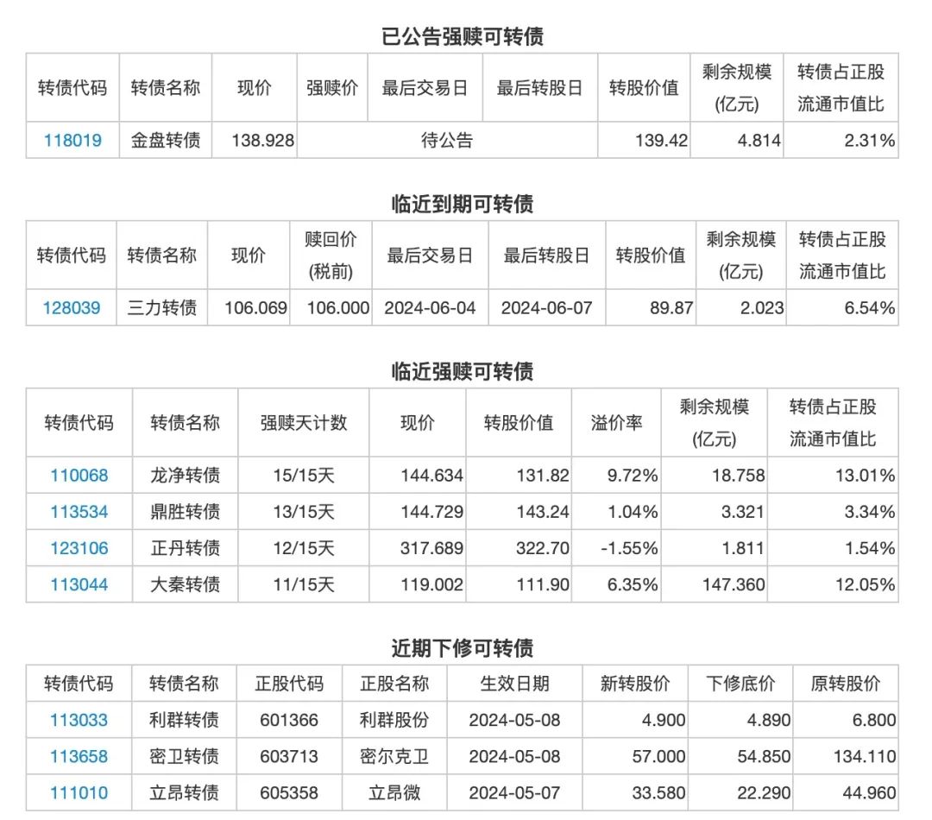Image resolution: width=932 pixels, height=820 pixels.
Task: Click the 正股代码 601366 cell
Action: point(288,720)
